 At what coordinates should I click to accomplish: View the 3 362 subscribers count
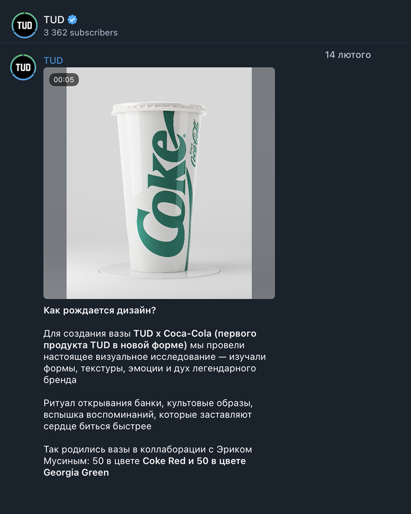coord(81,33)
